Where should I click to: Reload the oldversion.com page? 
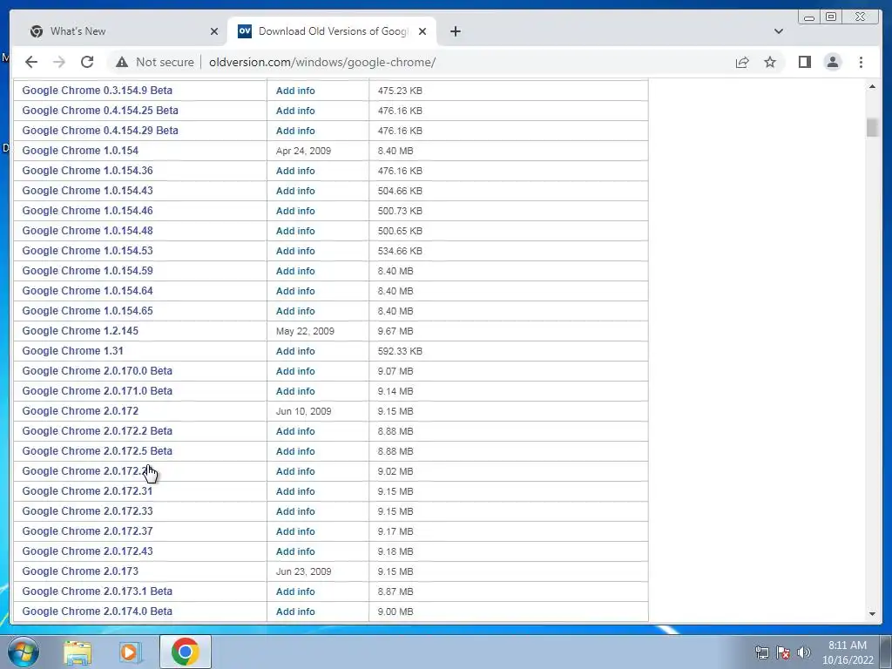[x=87, y=62]
